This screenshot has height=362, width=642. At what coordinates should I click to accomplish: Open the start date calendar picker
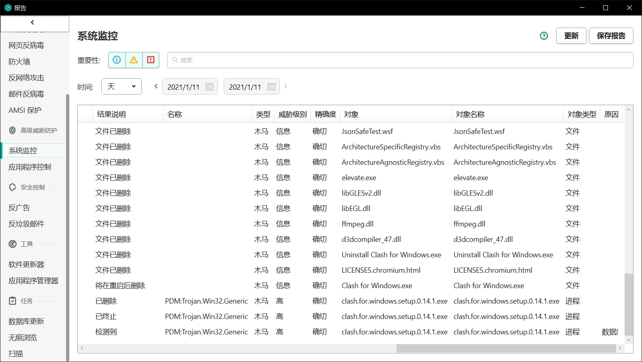pos(210,87)
